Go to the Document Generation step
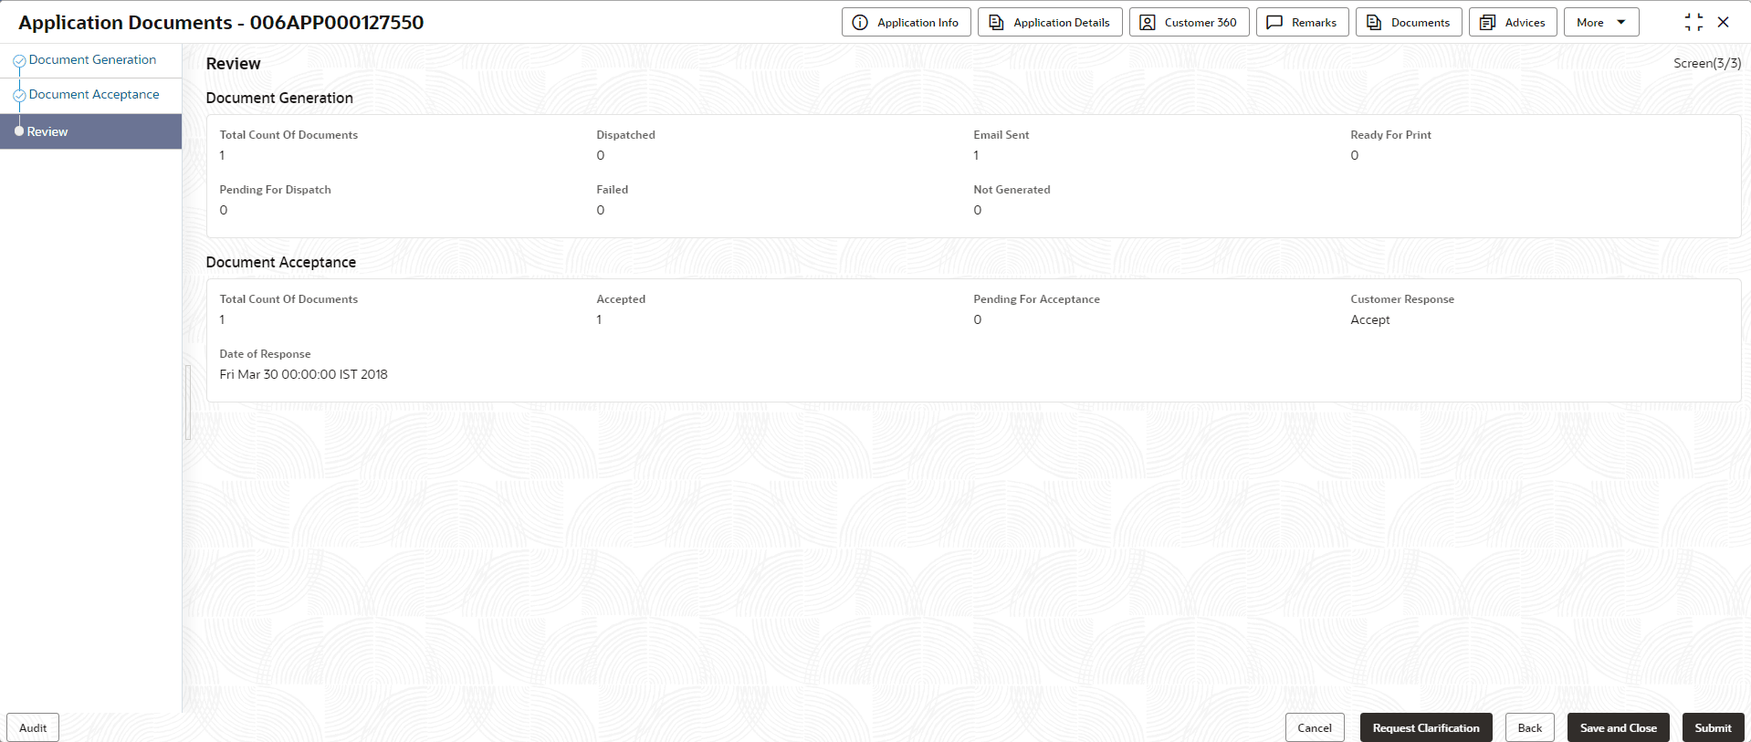 tap(92, 59)
